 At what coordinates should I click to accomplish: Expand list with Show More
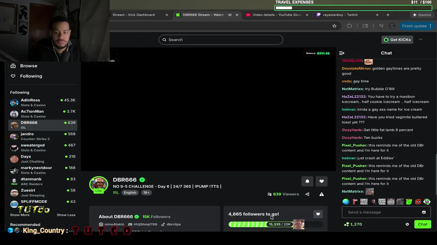click(x=20, y=215)
